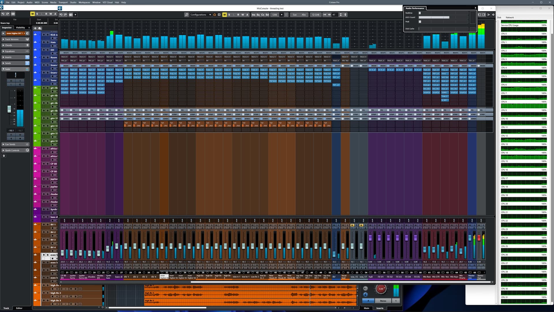Image resolution: width=554 pixels, height=312 pixels.
Task: Toggle project window global Mute M button
Action: point(32,14)
